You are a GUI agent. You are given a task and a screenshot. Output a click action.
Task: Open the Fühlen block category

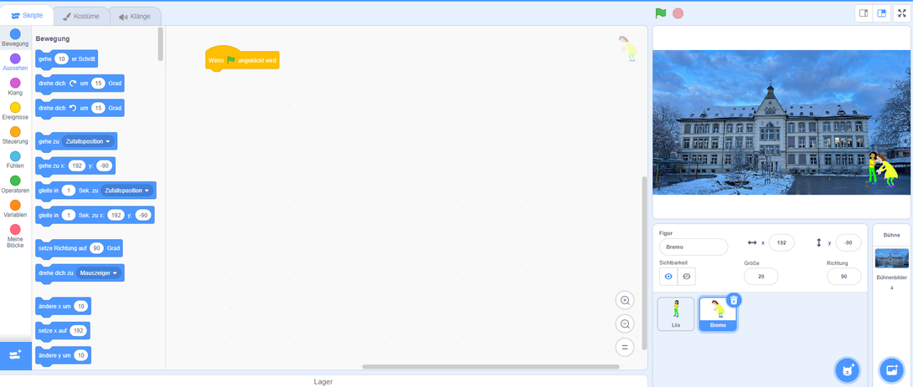(15, 160)
